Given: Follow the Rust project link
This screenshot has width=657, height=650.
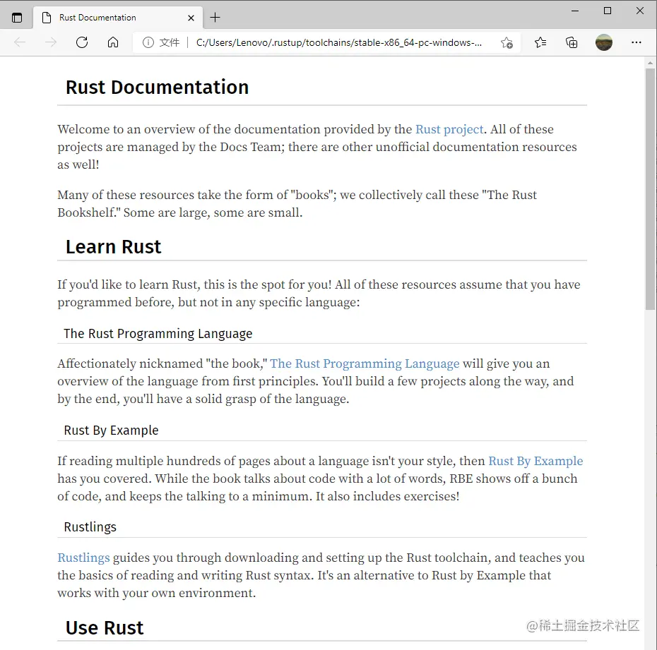Looking at the screenshot, I should (449, 129).
